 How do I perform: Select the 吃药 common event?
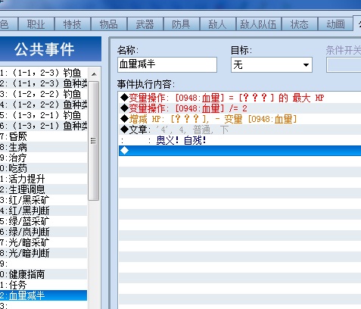click(43, 168)
